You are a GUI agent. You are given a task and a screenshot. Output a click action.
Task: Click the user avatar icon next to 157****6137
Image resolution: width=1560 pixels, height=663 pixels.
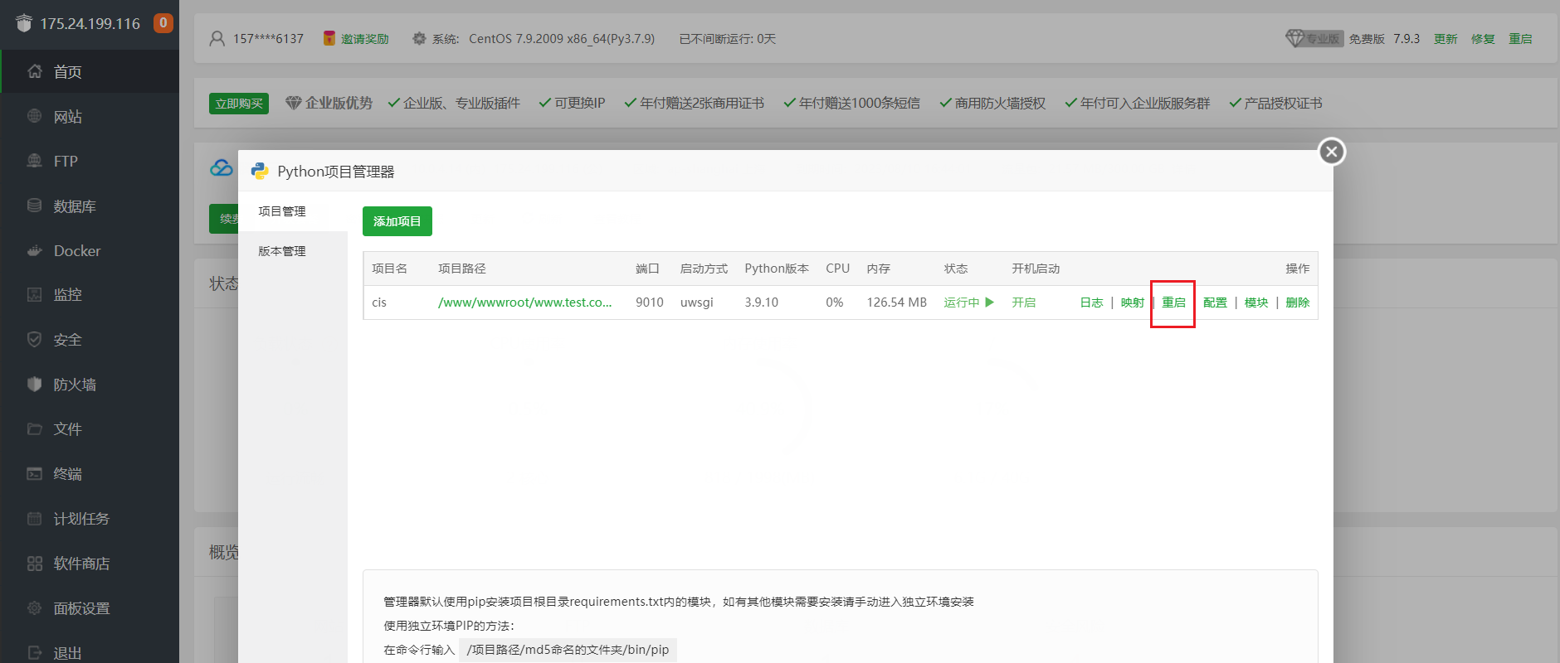[x=217, y=38]
